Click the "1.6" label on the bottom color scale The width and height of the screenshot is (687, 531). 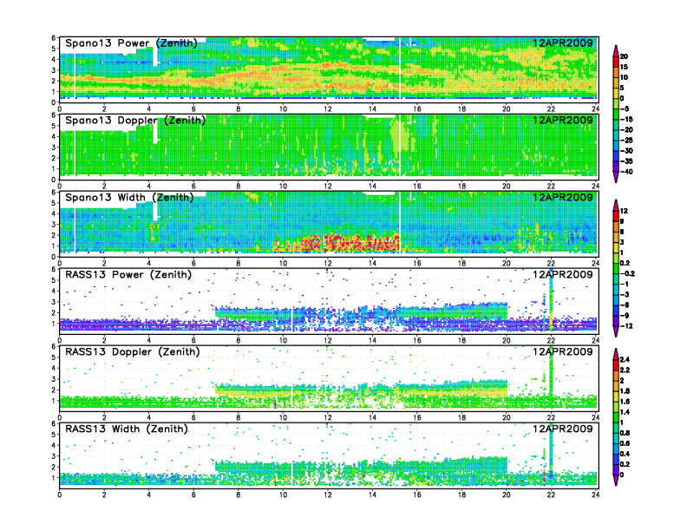(625, 402)
